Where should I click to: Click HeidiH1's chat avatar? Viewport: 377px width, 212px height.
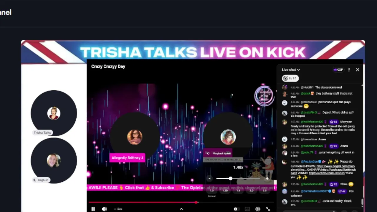[285, 87]
